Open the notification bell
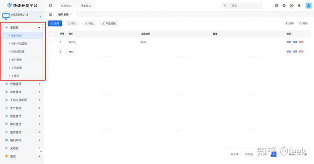 coord(299,6)
